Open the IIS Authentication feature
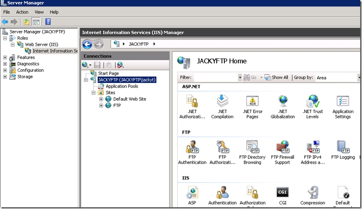This screenshot has height=209, width=362. pyautogui.click(x=222, y=195)
